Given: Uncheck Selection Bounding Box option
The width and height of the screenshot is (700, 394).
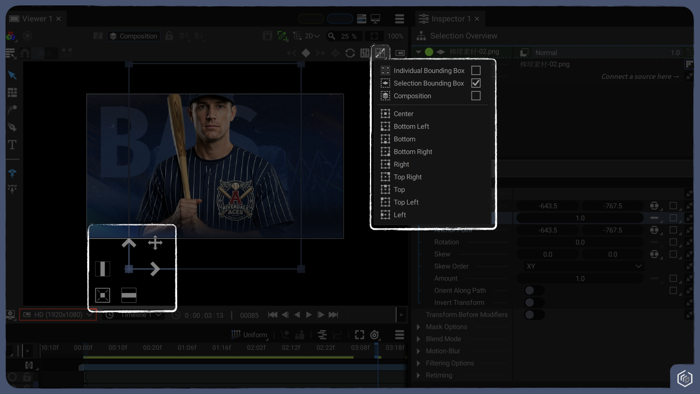Looking at the screenshot, I should pyautogui.click(x=476, y=83).
